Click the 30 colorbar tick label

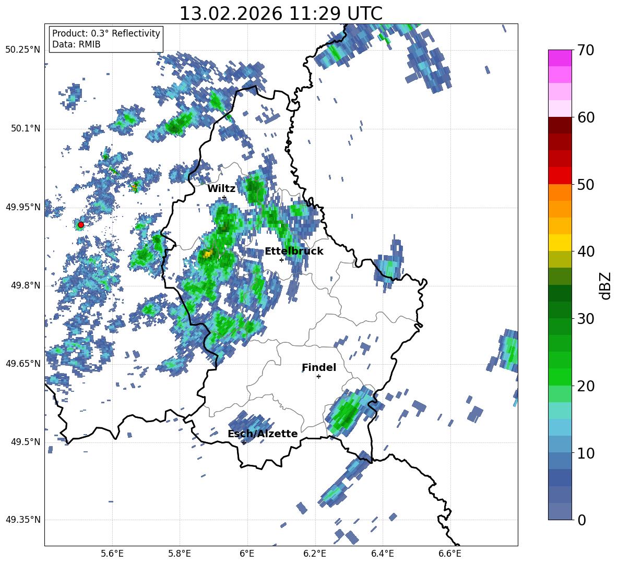point(586,319)
